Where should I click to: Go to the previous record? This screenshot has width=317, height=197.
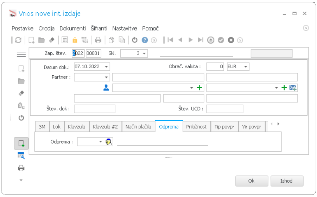180,40
